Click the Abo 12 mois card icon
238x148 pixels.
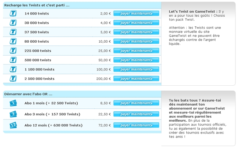pyautogui.click(x=13, y=125)
